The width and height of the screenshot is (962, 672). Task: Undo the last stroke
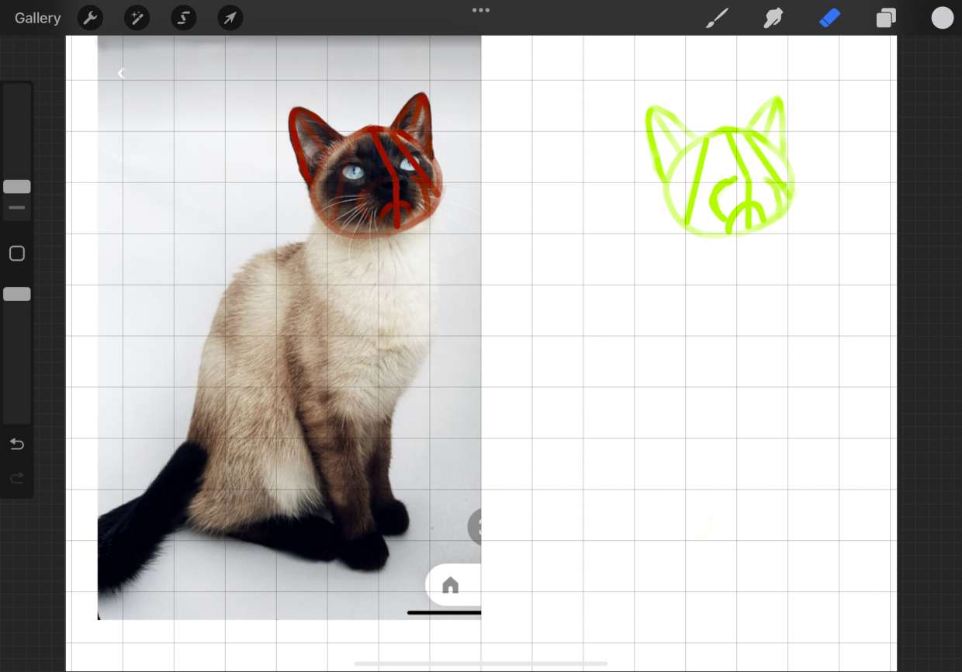(17, 444)
